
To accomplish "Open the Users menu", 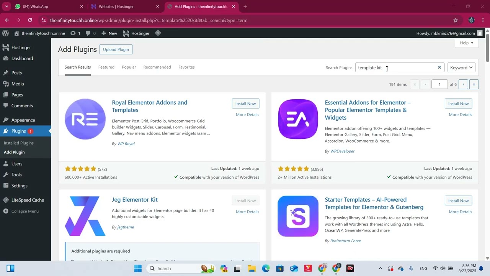I will pyautogui.click(x=25, y=164).
